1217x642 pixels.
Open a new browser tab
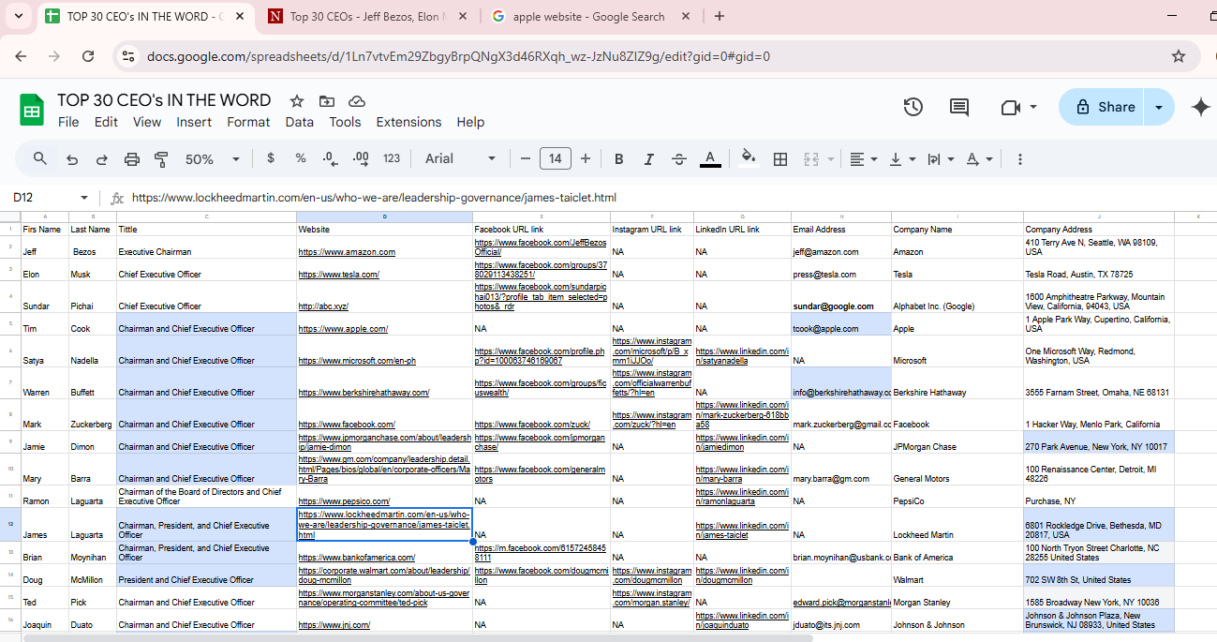pyautogui.click(x=720, y=16)
